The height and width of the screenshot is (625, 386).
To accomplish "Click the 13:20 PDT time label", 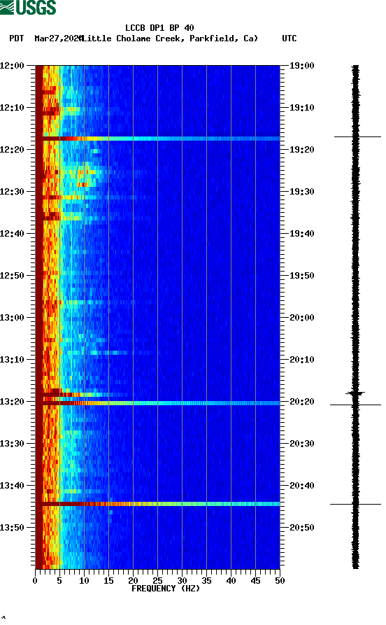I will (x=12, y=402).
